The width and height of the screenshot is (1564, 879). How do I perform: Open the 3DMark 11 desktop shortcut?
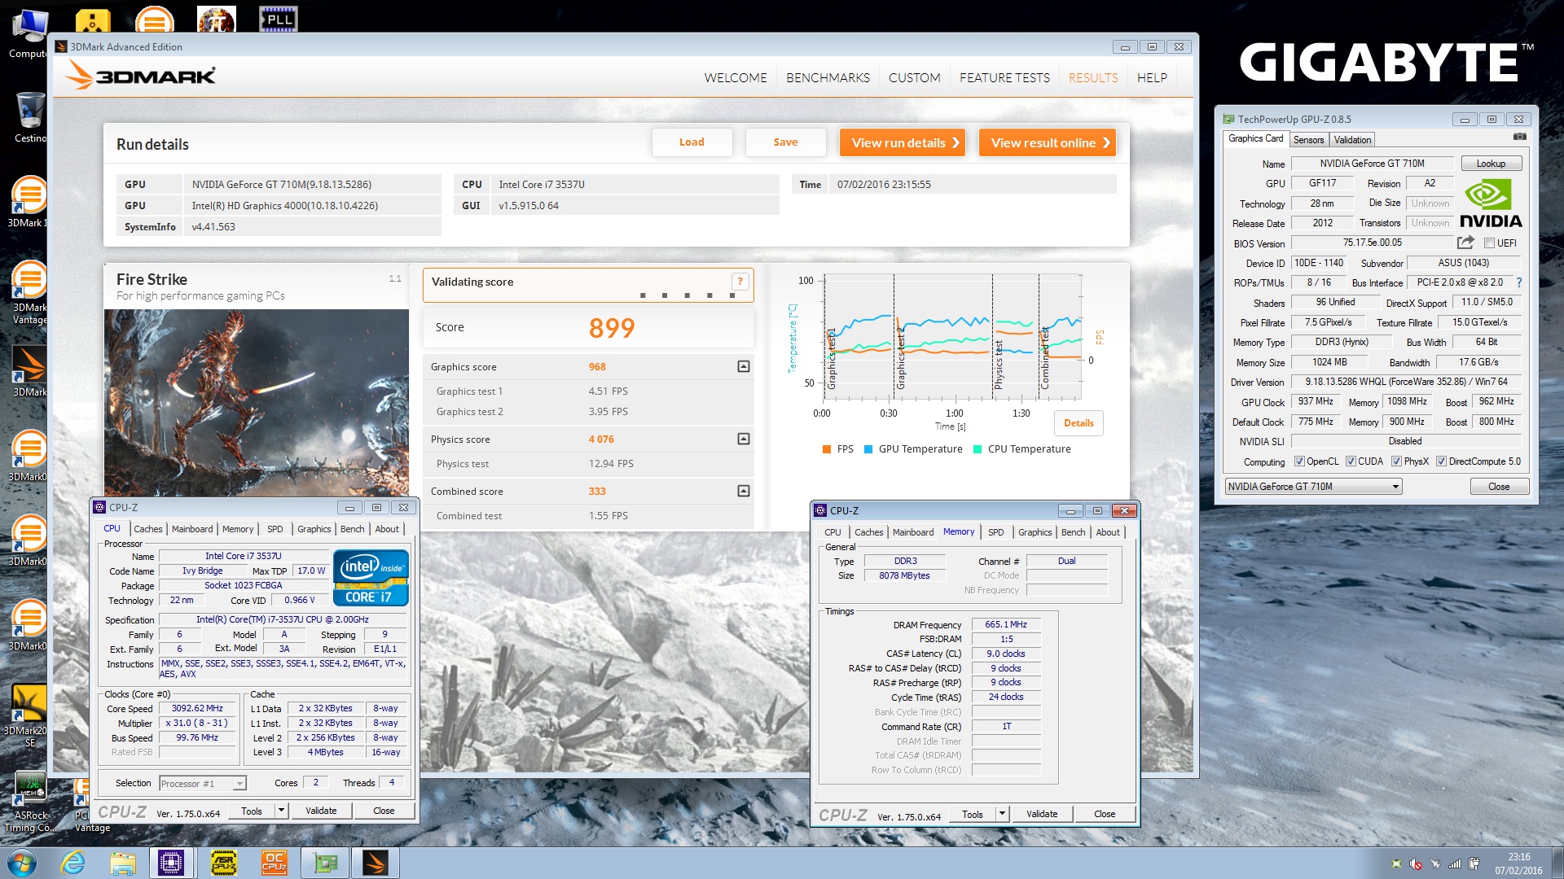click(x=29, y=202)
